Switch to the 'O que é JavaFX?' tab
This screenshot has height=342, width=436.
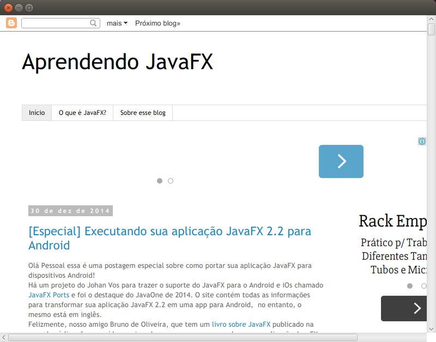coord(82,113)
